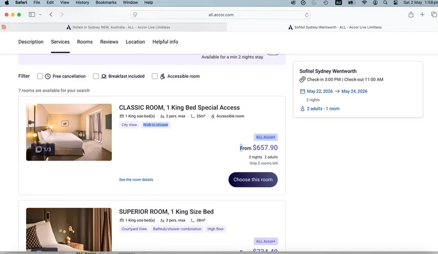Screen dimensions: 438x254
Task: Open the History menu
Action: pyautogui.click(x=82, y=2)
